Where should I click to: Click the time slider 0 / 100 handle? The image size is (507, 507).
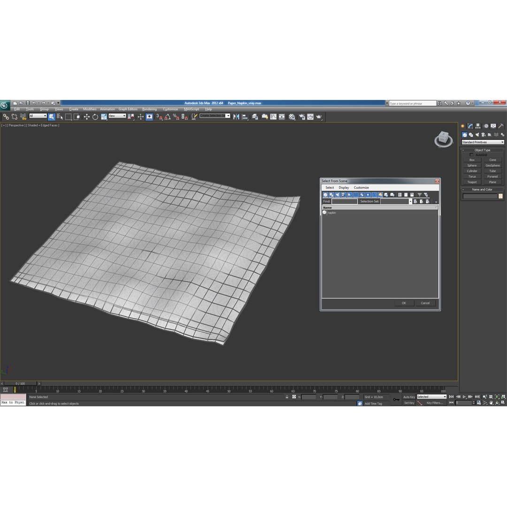pos(20,384)
